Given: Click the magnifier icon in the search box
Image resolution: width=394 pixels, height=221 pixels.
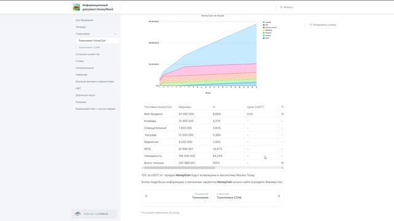Looking at the screenshot, I should [281, 7].
